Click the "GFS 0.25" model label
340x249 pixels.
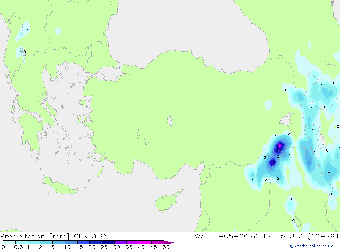[91, 236]
